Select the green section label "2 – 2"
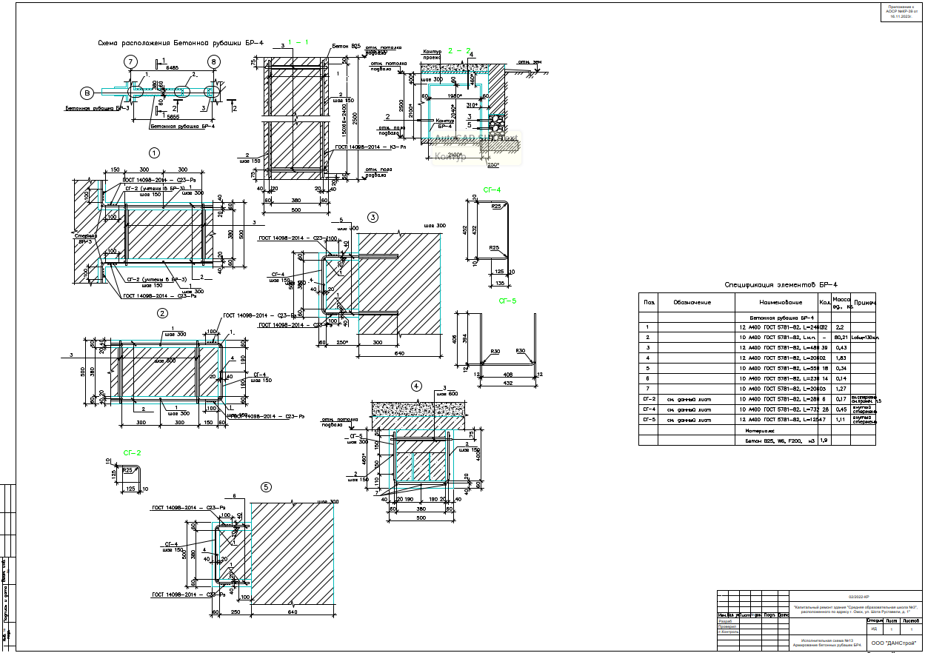This screenshot has height=653, width=925. pyautogui.click(x=459, y=50)
